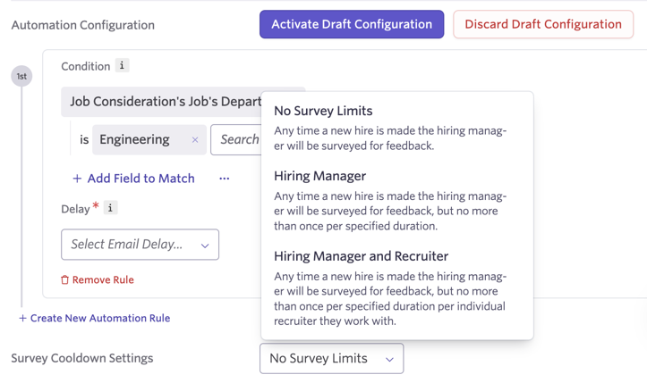Viewport: 647px width, 383px height.
Task: Open the No Survey Limits cooldown dropdown
Action: click(331, 359)
